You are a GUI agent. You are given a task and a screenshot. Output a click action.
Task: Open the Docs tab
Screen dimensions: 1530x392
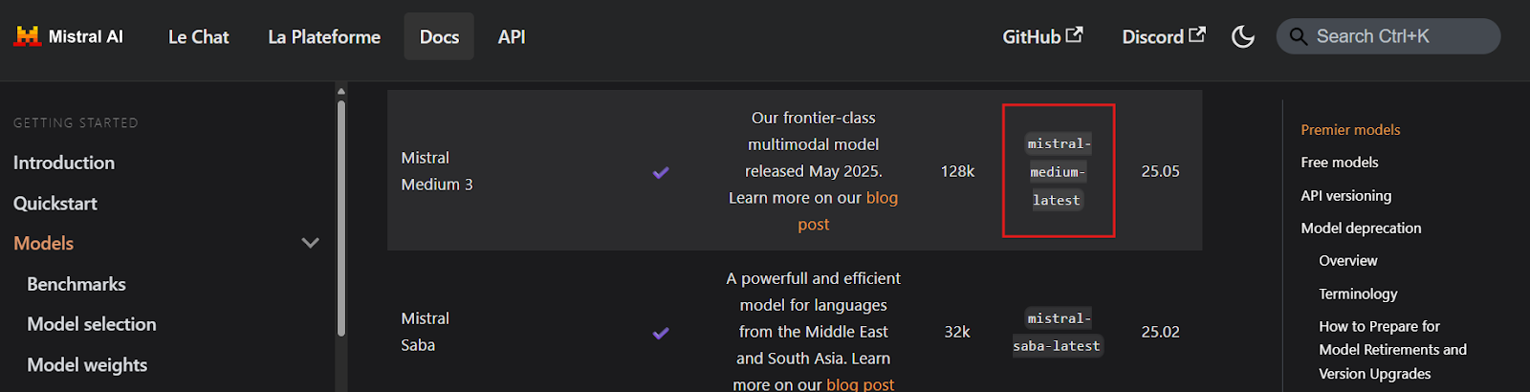pyautogui.click(x=439, y=36)
